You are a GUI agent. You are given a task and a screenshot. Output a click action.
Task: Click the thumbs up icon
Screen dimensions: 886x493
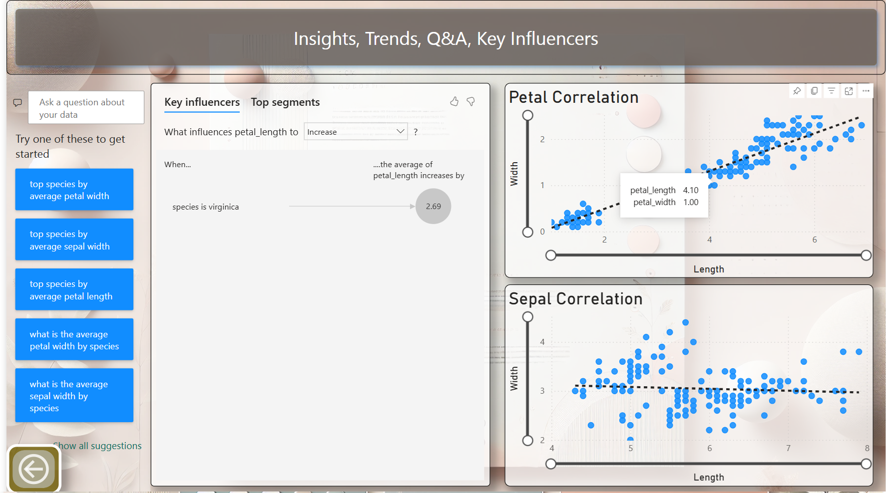[454, 102]
